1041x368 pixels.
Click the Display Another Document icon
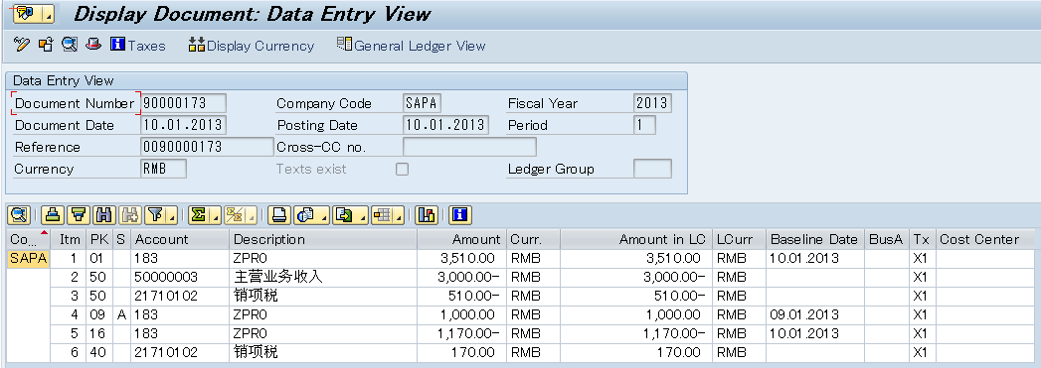tap(46, 45)
